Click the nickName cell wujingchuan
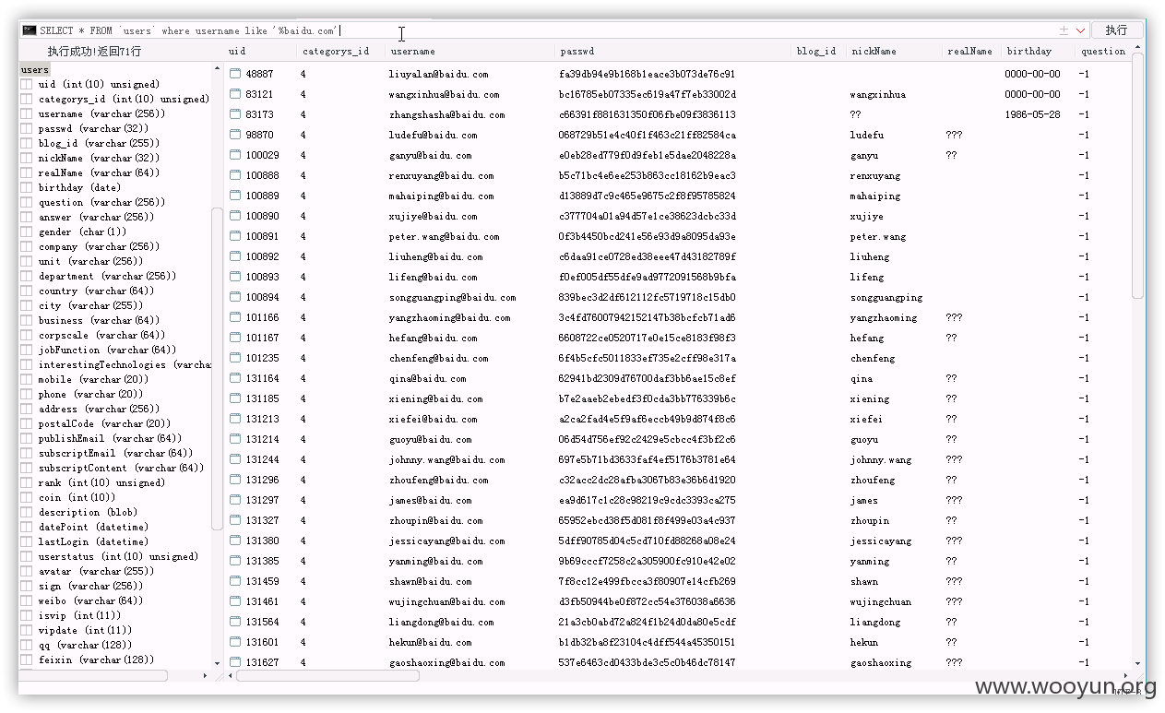 (880, 601)
